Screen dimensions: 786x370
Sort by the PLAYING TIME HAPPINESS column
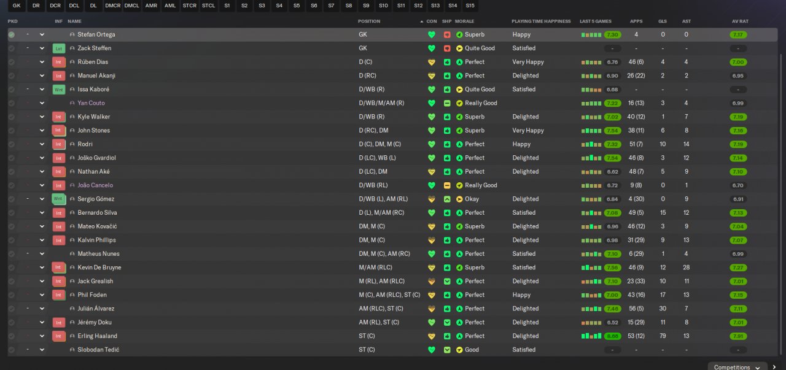tap(541, 21)
